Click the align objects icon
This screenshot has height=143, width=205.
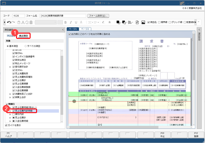tap(130, 22)
